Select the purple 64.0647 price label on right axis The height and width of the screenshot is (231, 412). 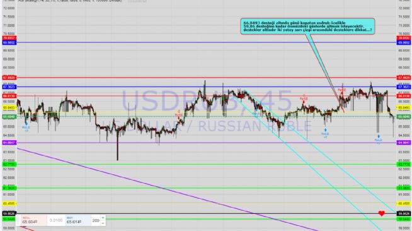404,143
